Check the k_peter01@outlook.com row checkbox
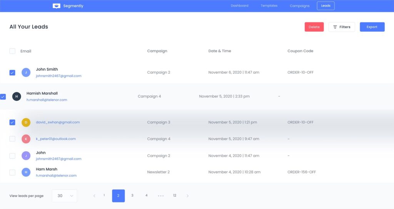 (x=12, y=139)
